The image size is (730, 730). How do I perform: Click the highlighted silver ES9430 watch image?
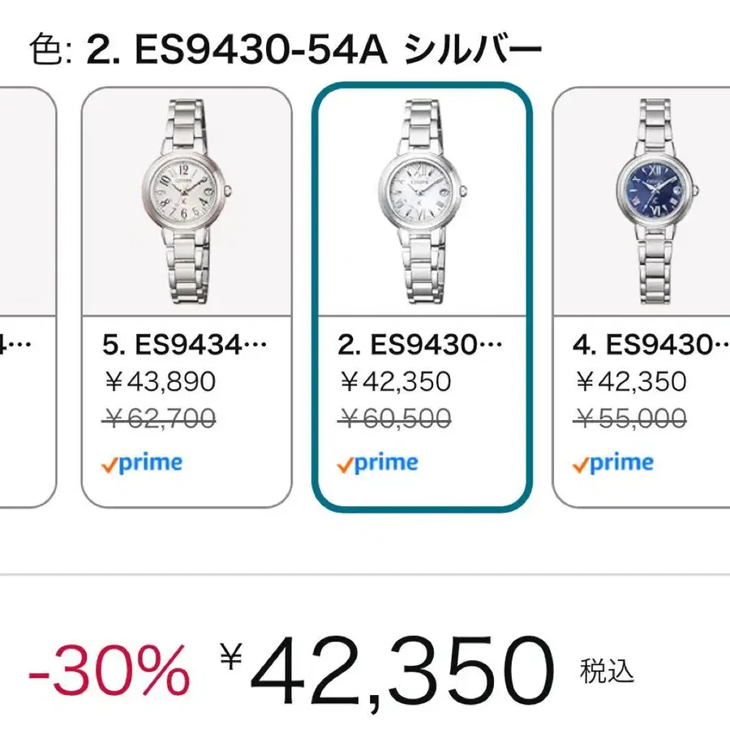(422, 200)
